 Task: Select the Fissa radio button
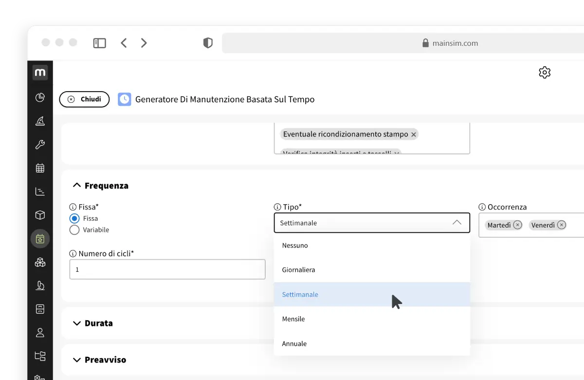point(74,219)
